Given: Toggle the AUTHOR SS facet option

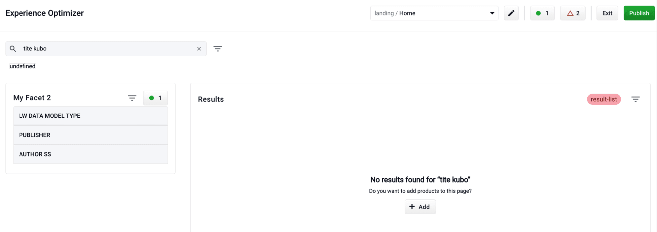Looking at the screenshot, I should (x=91, y=154).
